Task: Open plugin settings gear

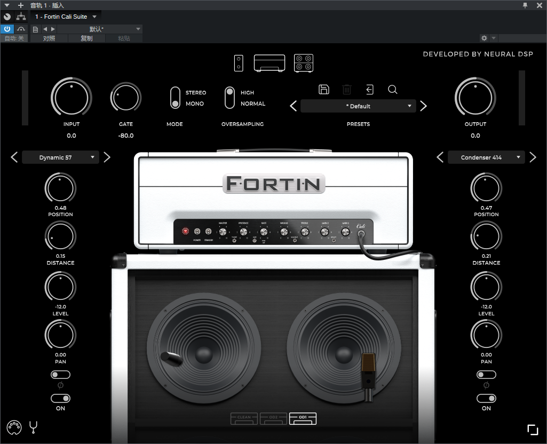Action: click(x=484, y=38)
